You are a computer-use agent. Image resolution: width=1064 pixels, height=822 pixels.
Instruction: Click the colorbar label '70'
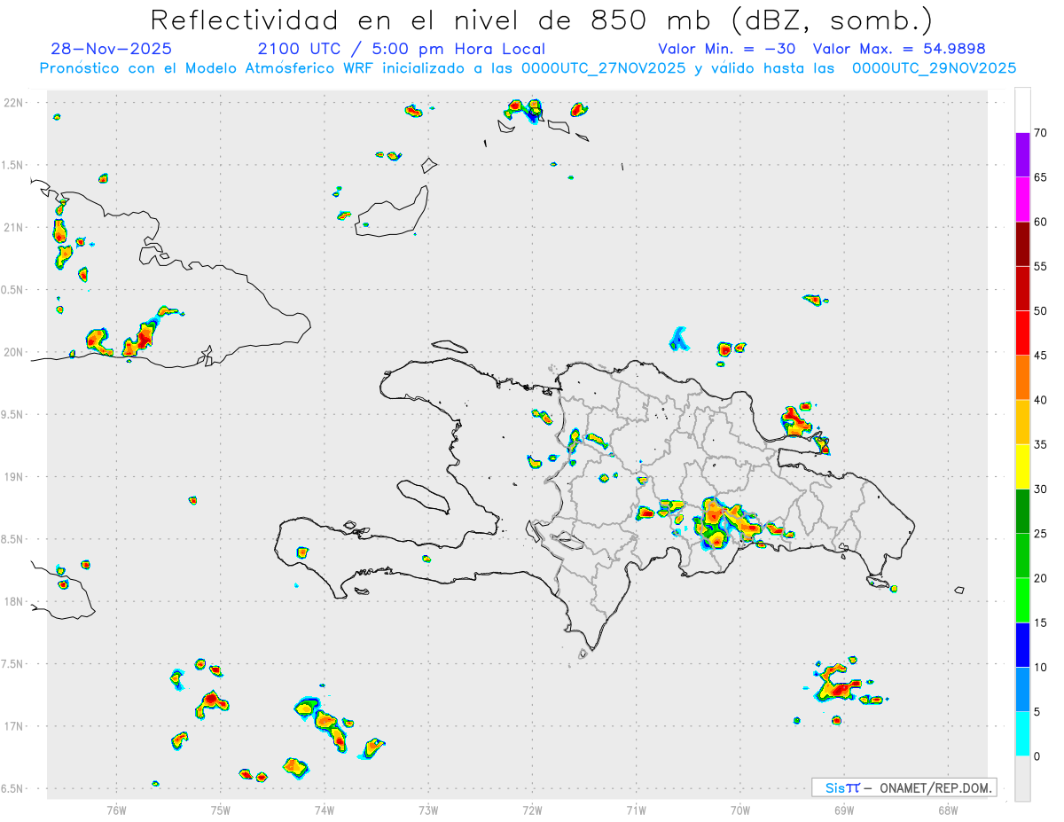coord(1041,133)
